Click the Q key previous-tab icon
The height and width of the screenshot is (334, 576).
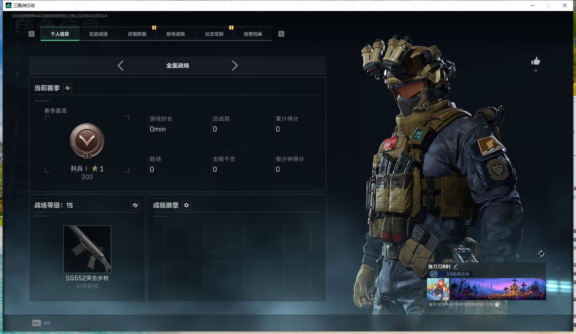coord(31,34)
